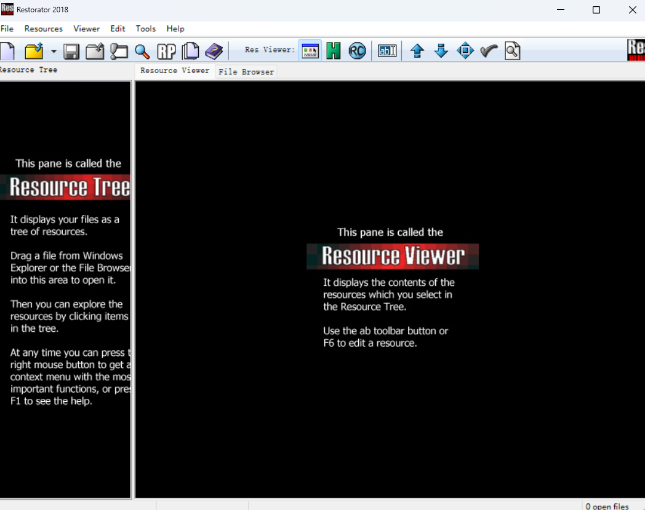Click the tag-shaped toolbar icon
645x510 pixels.
coord(119,52)
